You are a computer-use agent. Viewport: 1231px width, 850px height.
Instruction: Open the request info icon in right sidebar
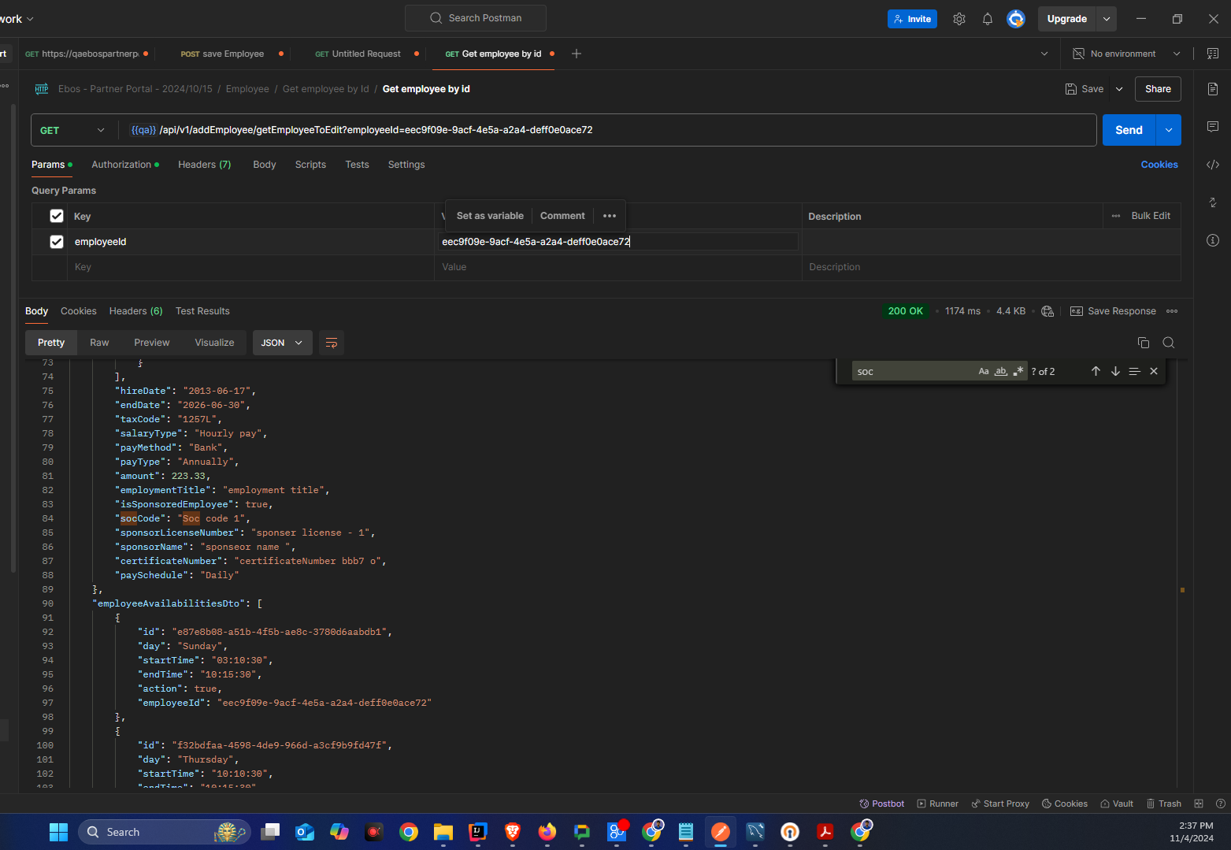1213,240
